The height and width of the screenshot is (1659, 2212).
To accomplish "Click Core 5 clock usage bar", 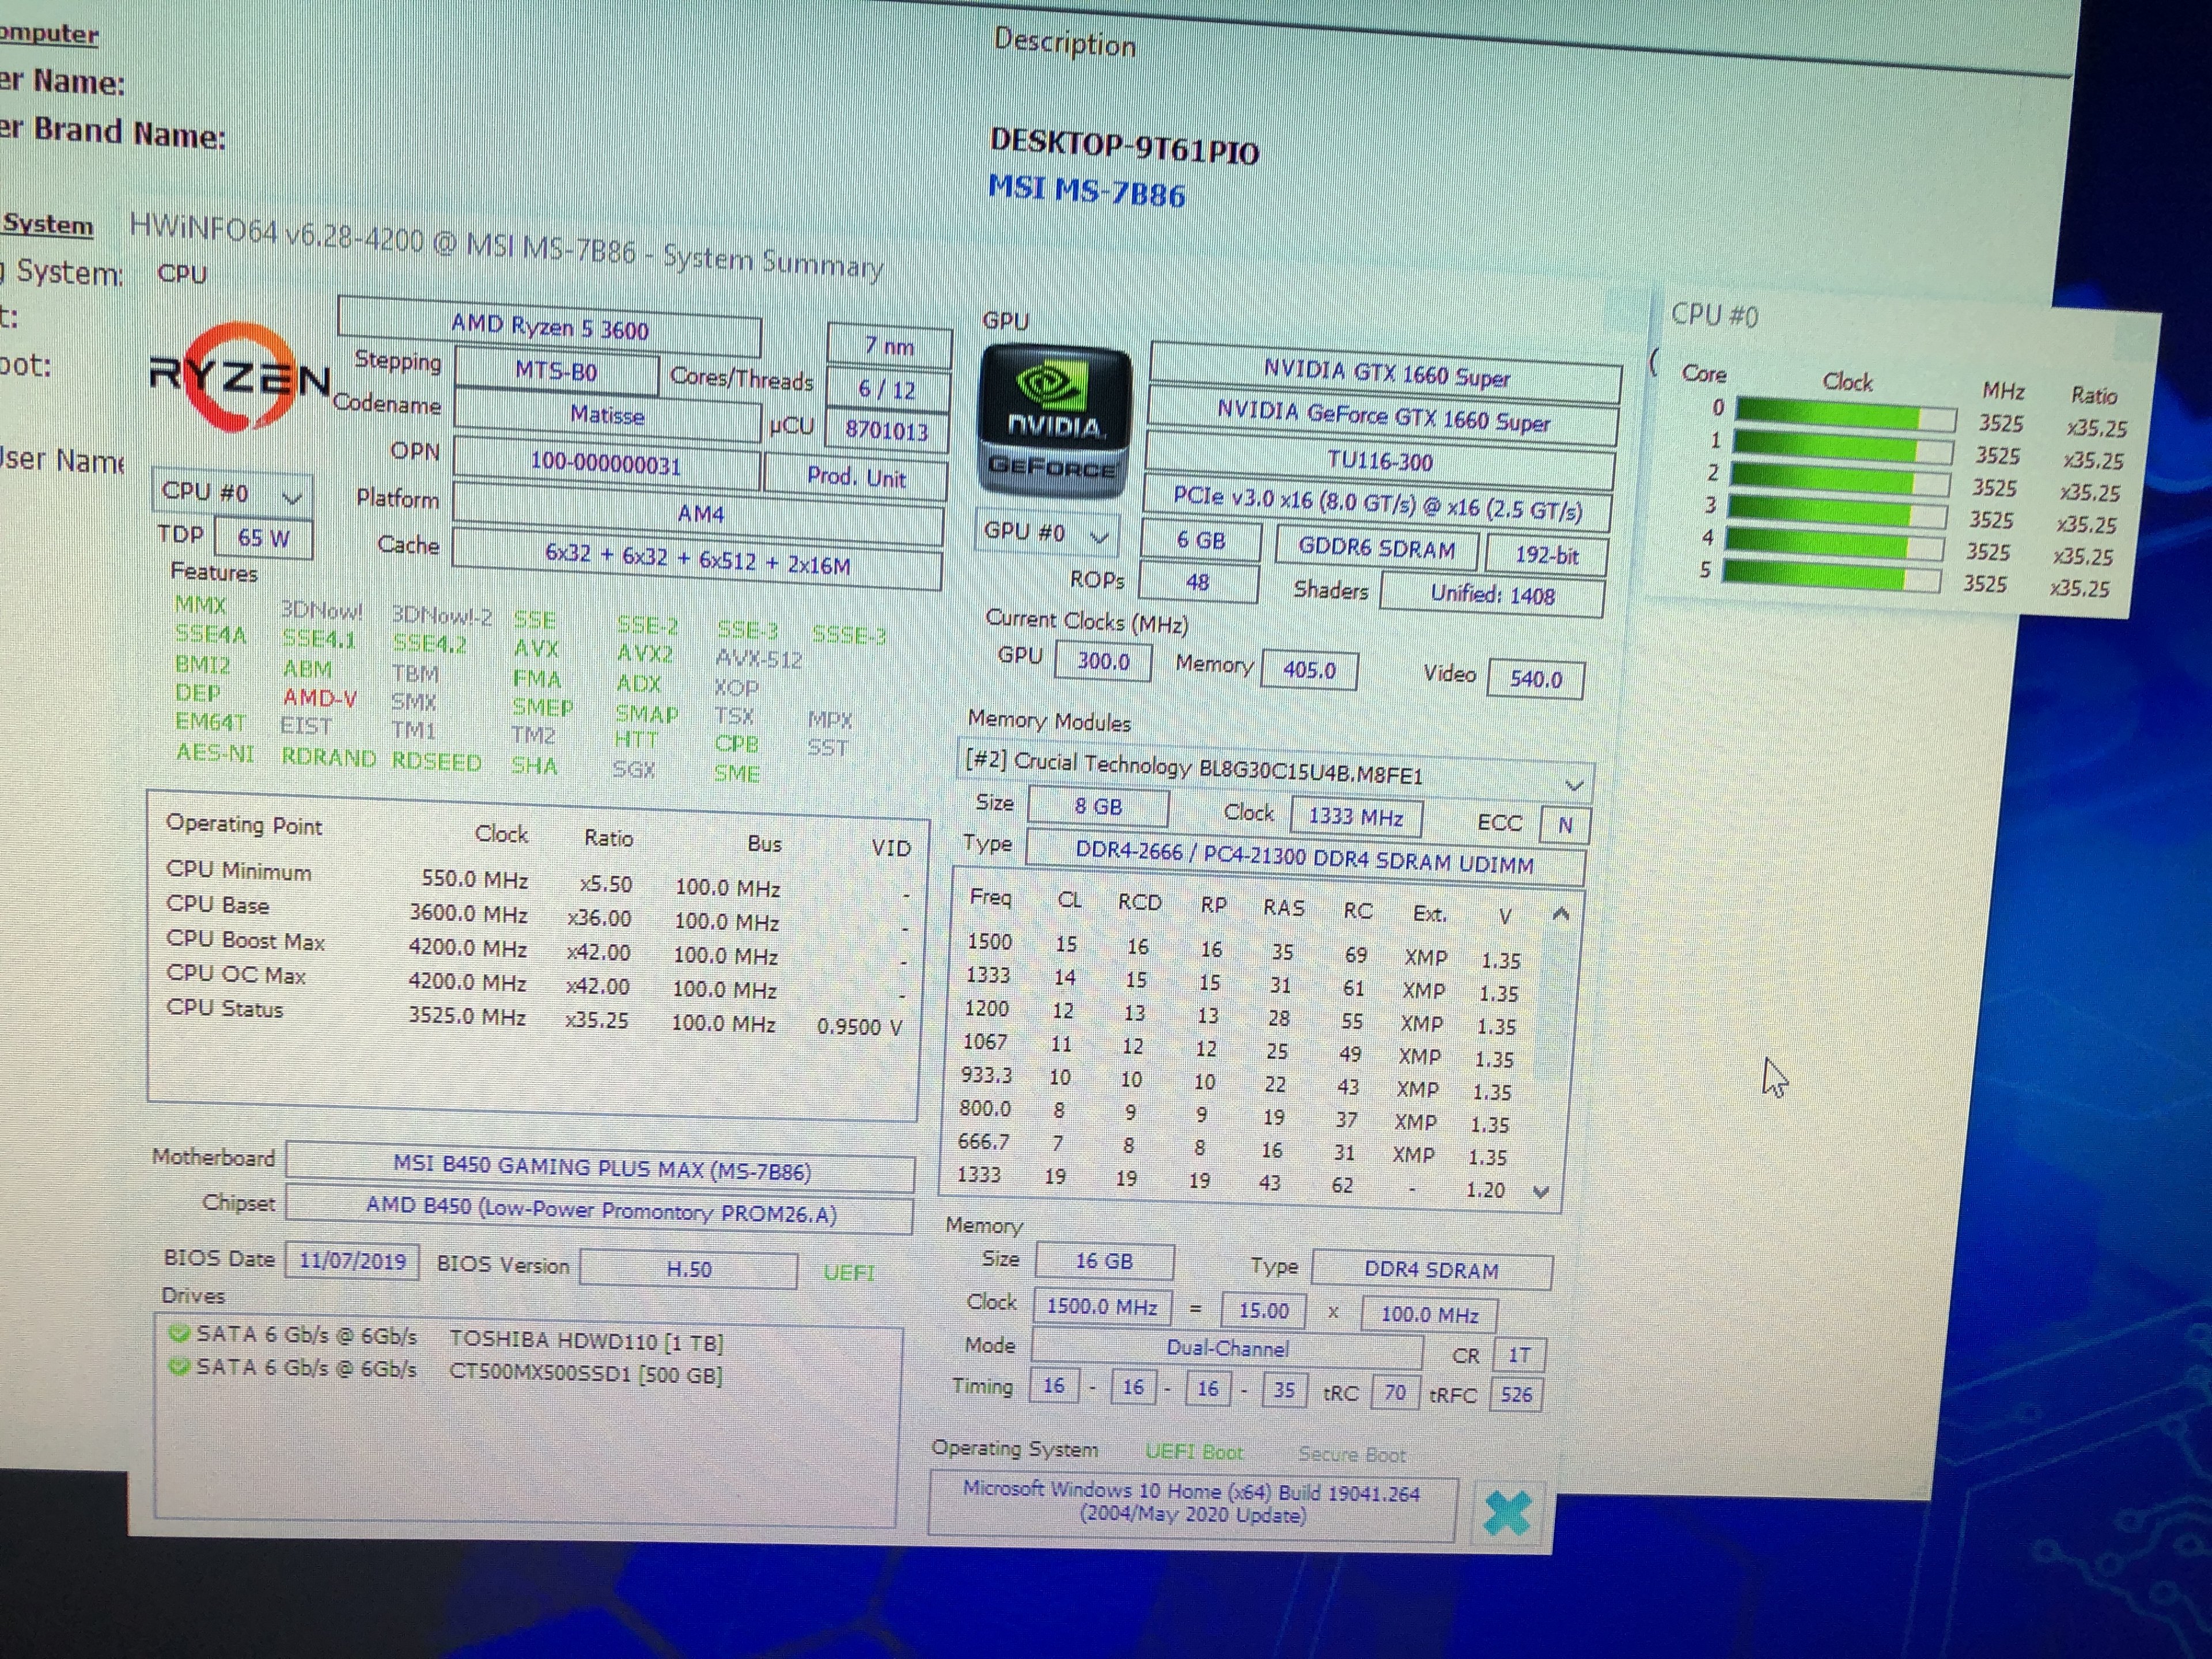I will click(1831, 577).
